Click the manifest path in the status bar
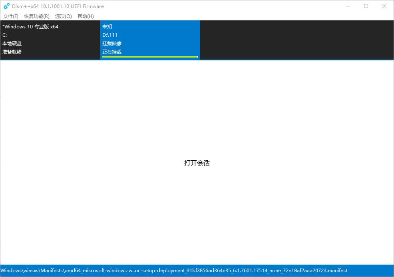The height and width of the screenshot is (277, 394). coord(175,271)
